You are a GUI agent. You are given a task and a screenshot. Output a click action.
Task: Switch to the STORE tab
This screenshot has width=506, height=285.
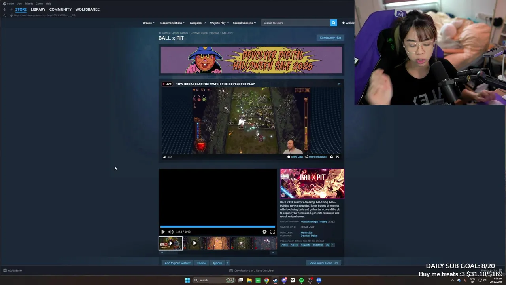pyautogui.click(x=21, y=9)
